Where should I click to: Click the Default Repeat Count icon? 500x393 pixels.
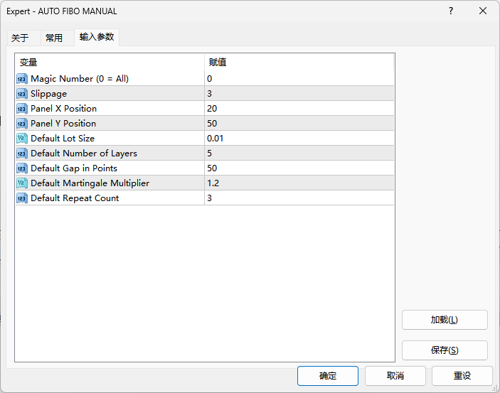tap(22, 198)
